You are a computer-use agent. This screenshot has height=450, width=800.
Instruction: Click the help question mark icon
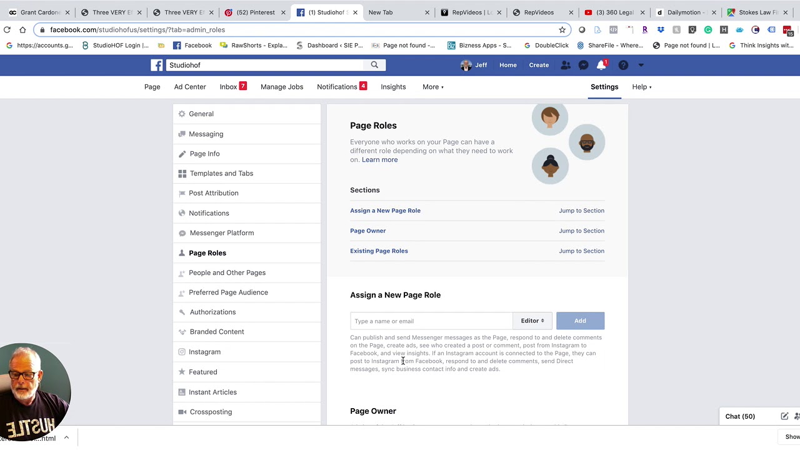pyautogui.click(x=623, y=65)
